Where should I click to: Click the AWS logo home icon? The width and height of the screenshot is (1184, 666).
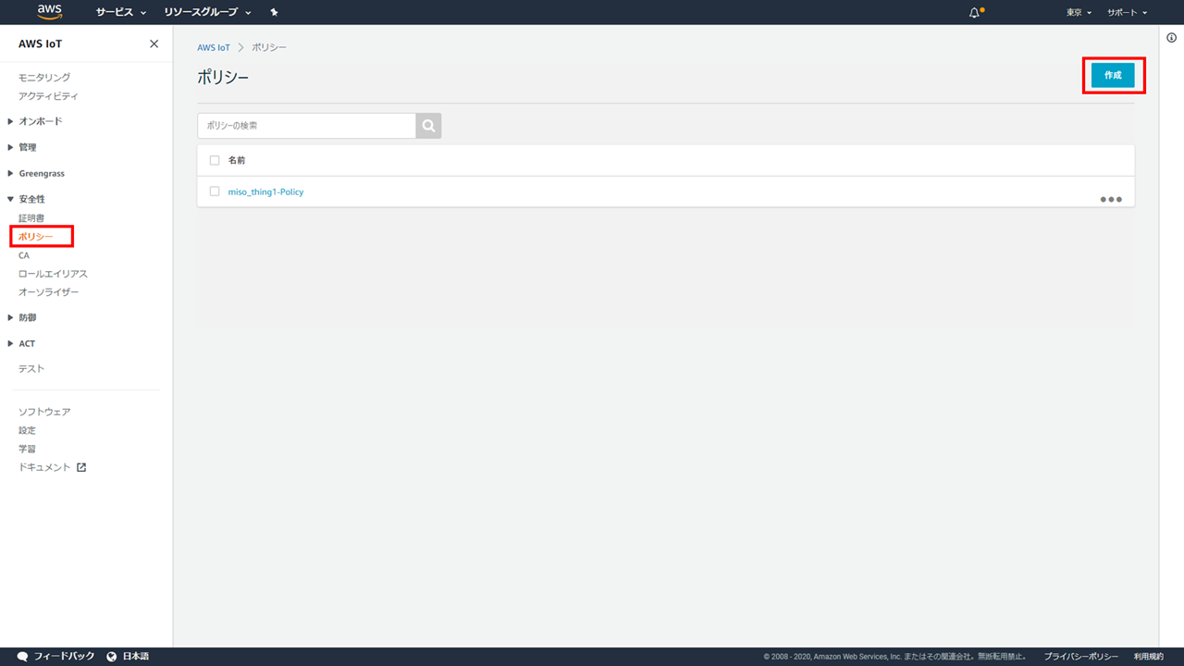pos(50,12)
